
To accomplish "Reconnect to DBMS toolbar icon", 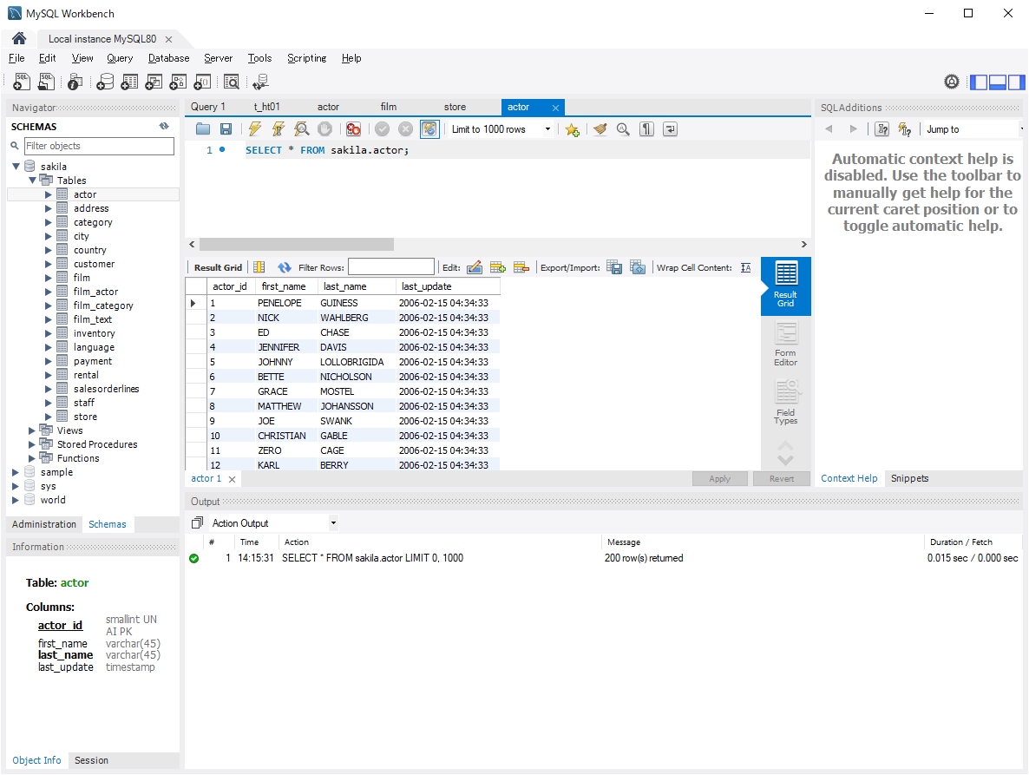I will pyautogui.click(x=260, y=82).
